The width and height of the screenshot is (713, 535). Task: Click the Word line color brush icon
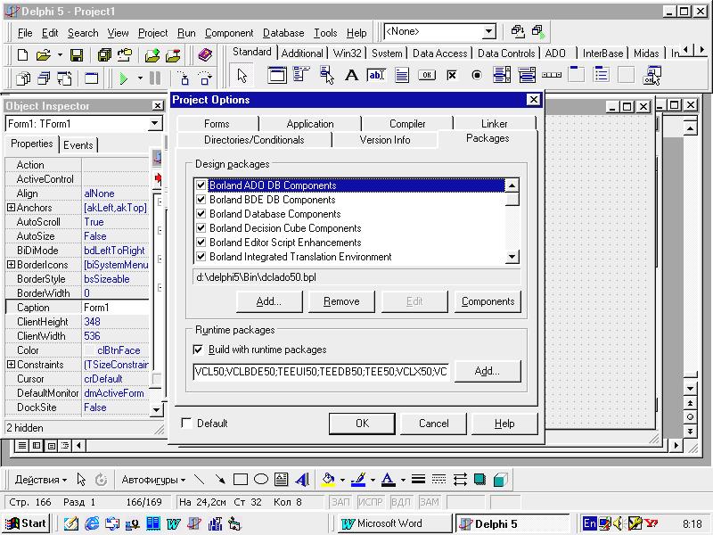[358, 480]
